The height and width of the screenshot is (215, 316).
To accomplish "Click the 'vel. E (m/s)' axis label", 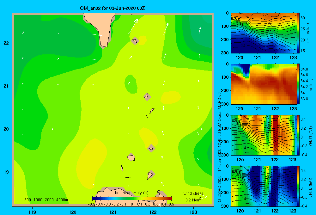I will point(310,187).
